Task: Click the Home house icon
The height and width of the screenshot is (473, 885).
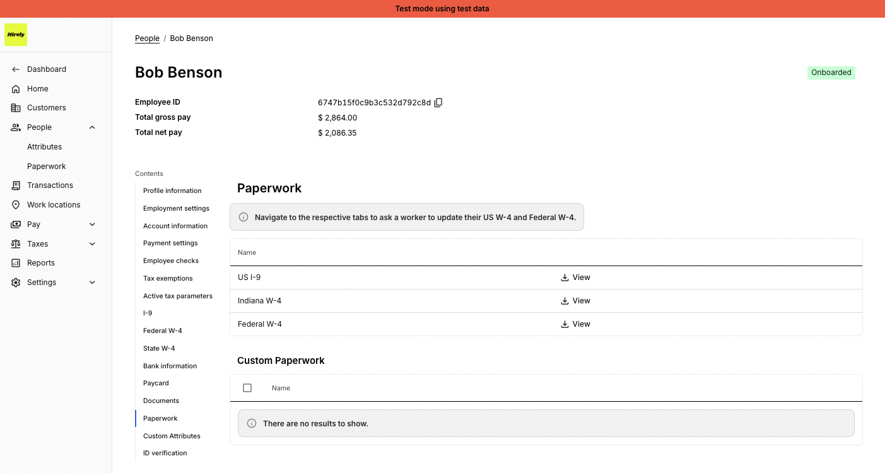Action: [x=16, y=89]
